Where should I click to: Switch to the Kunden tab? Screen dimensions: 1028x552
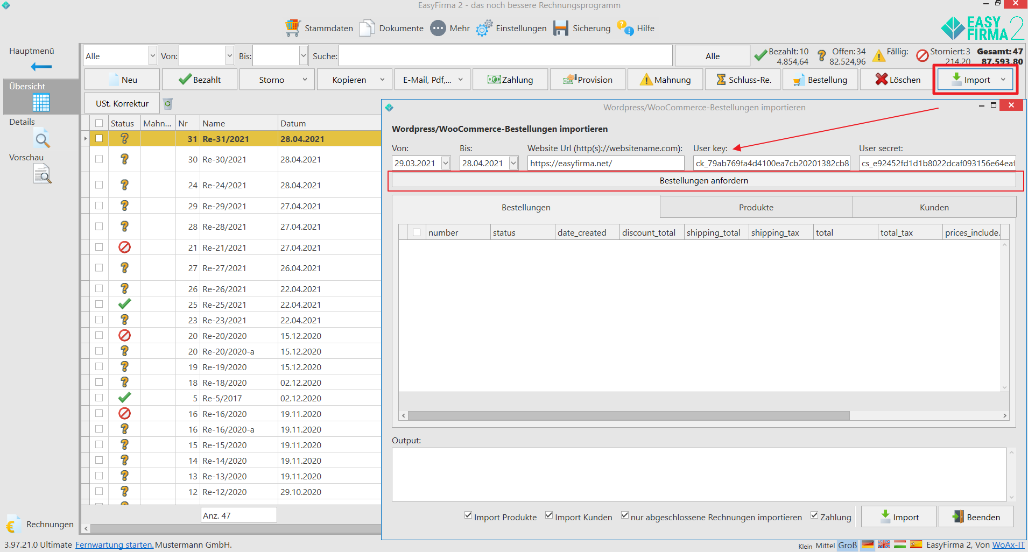[x=934, y=207]
